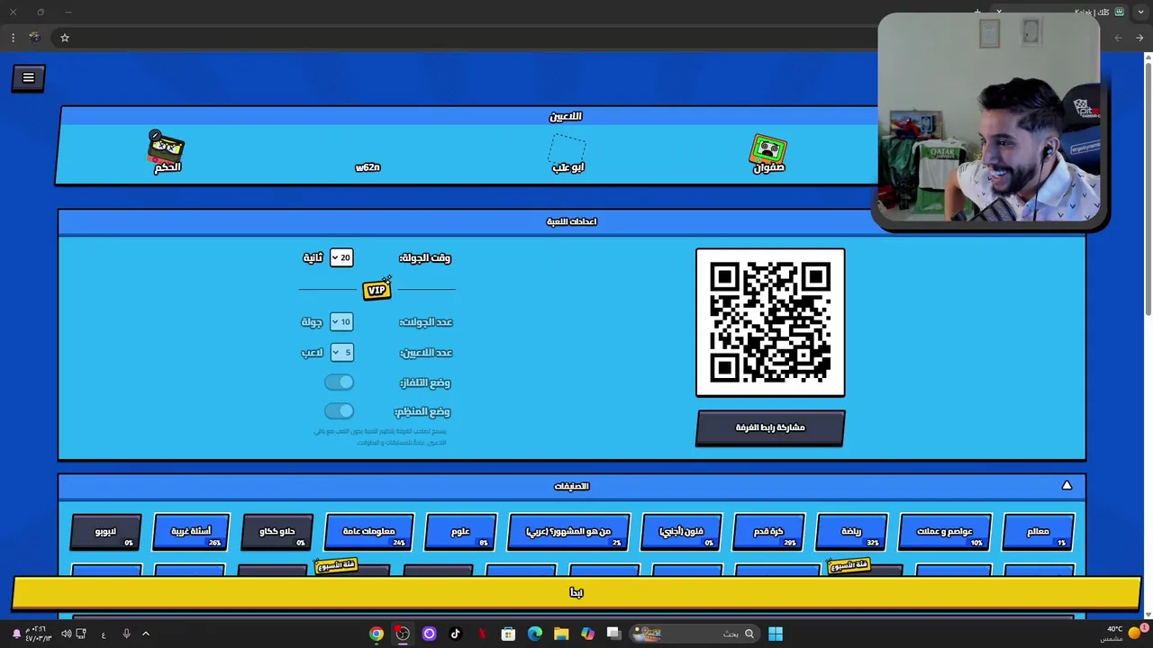Screen dimensions: 1153x648
Task: Toggle وضع المنظم organizer mode switch
Action: tap(339, 411)
